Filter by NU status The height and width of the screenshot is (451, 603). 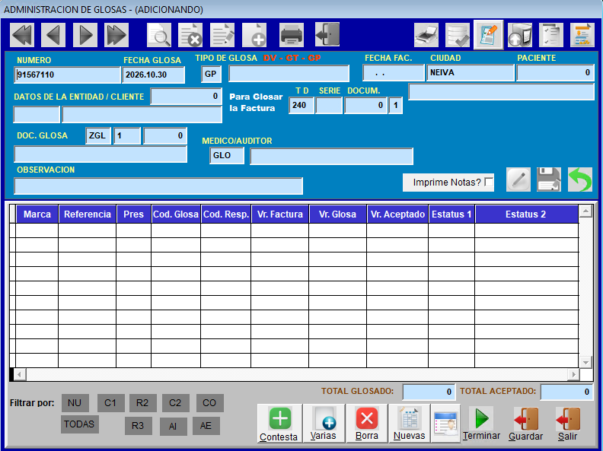pos(75,403)
